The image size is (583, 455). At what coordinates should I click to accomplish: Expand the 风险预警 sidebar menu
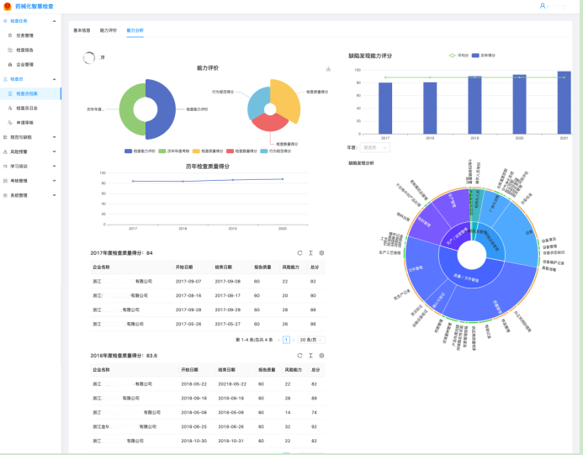(30, 151)
